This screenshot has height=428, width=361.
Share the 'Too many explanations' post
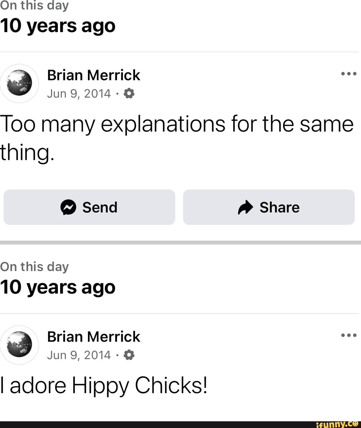click(x=269, y=207)
